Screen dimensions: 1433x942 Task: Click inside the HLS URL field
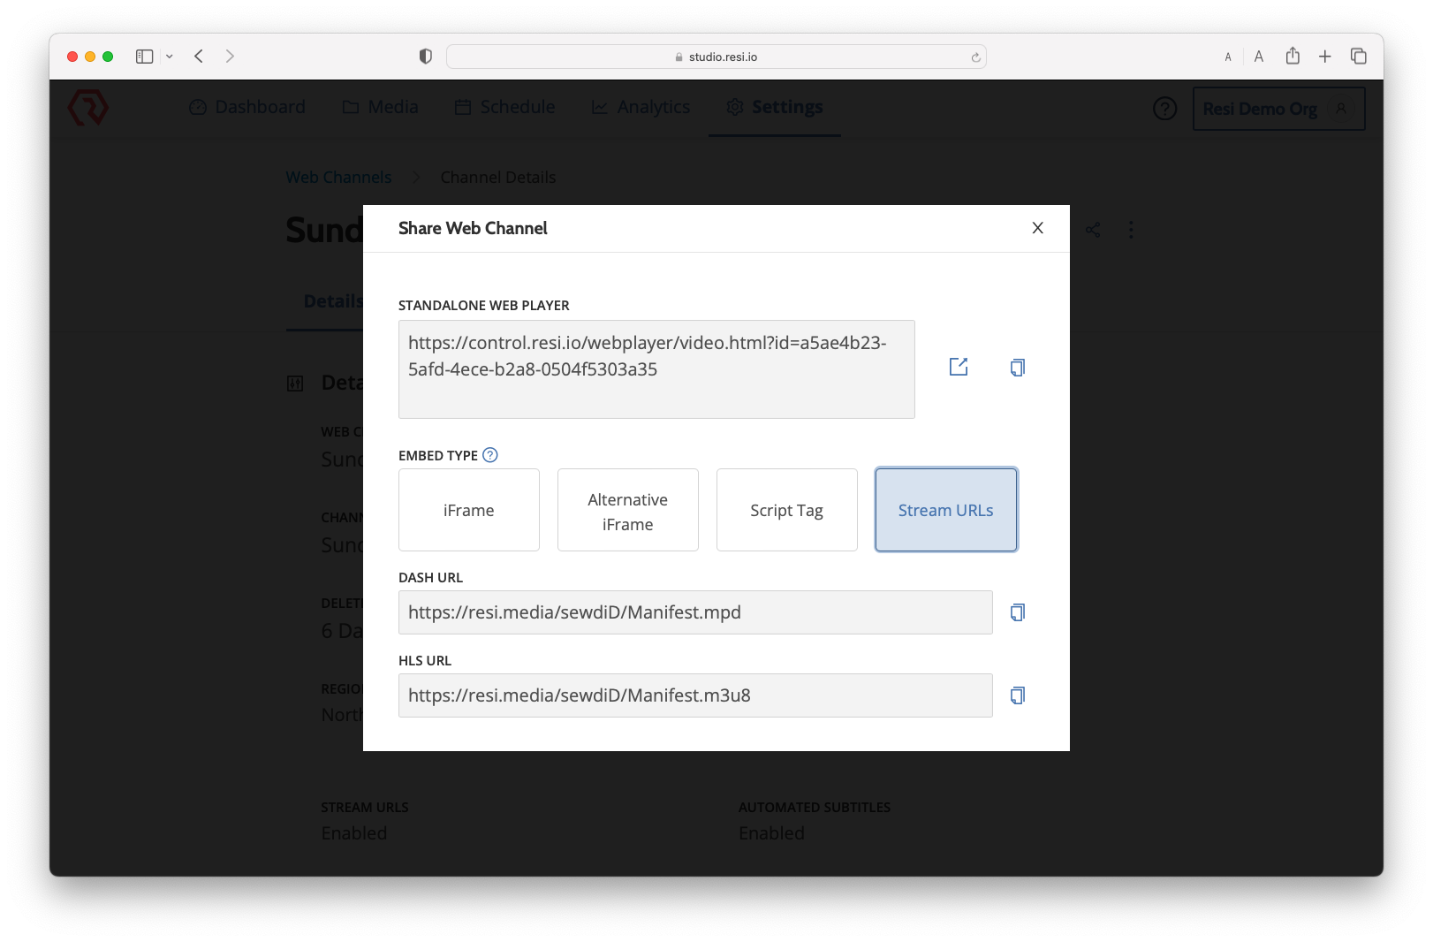(694, 695)
